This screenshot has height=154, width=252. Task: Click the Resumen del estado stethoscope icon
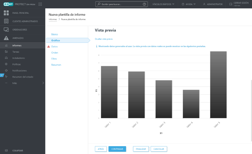tap(6, 77)
